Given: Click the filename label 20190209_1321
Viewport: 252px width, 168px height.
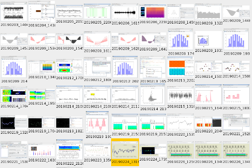Looking at the screenshot, I should pos(208,23).
